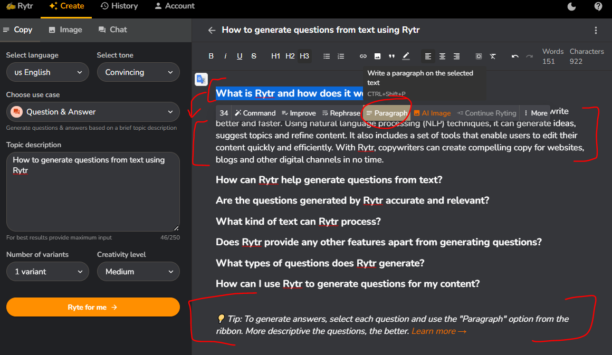Click the selected heading 'What is Rytr and how does it'
Image resolution: width=612 pixels, height=355 pixels.
289,93
